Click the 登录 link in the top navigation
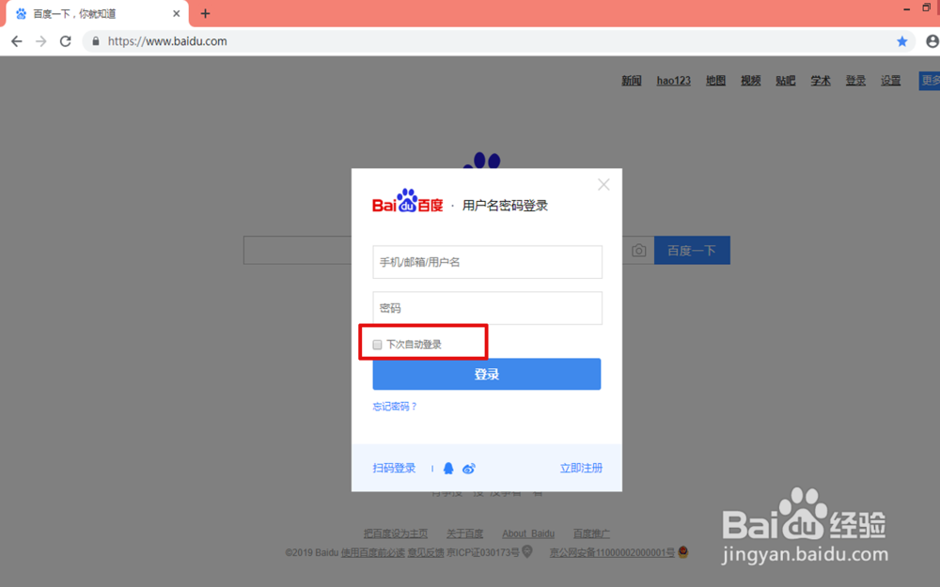The image size is (940, 587). pos(855,80)
